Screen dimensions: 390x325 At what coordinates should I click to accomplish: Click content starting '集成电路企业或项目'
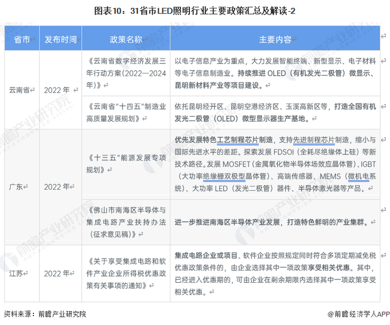[275, 274]
